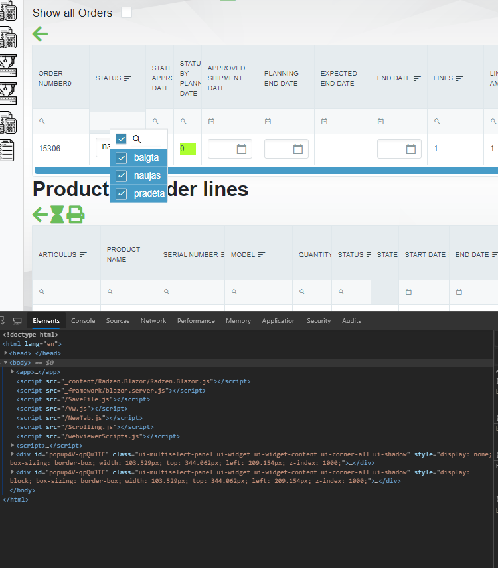
Task: Sort by the Lines column sort icon
Action: (x=459, y=78)
